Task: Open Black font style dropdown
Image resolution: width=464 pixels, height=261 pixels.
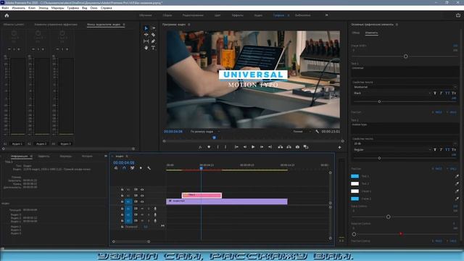Action: (391, 94)
